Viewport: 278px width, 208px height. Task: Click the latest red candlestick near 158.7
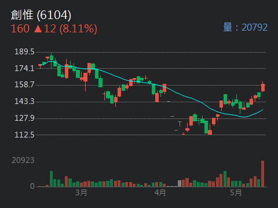pyautogui.click(x=263, y=87)
